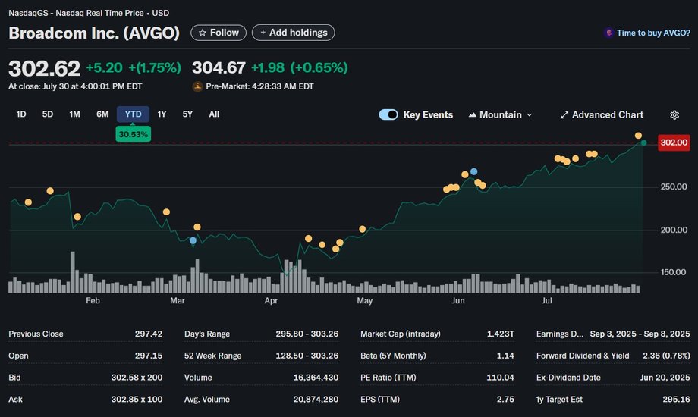Click Market Cap value 1.423T

coord(500,334)
